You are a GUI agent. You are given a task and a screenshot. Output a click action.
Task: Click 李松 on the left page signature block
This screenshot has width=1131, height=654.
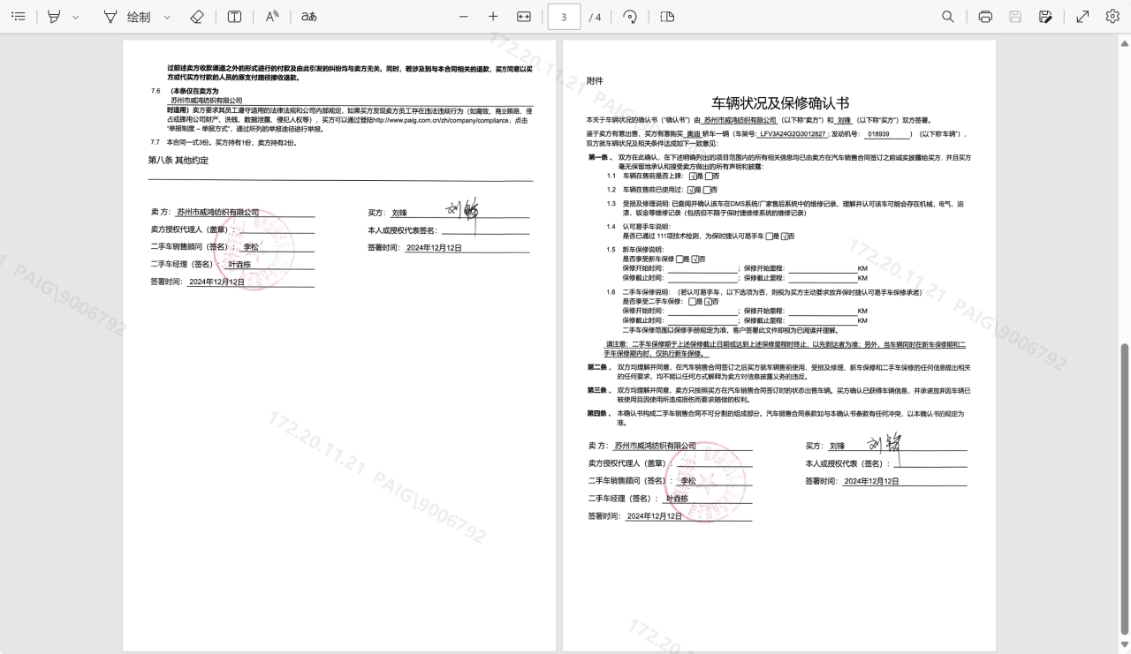[251, 247]
